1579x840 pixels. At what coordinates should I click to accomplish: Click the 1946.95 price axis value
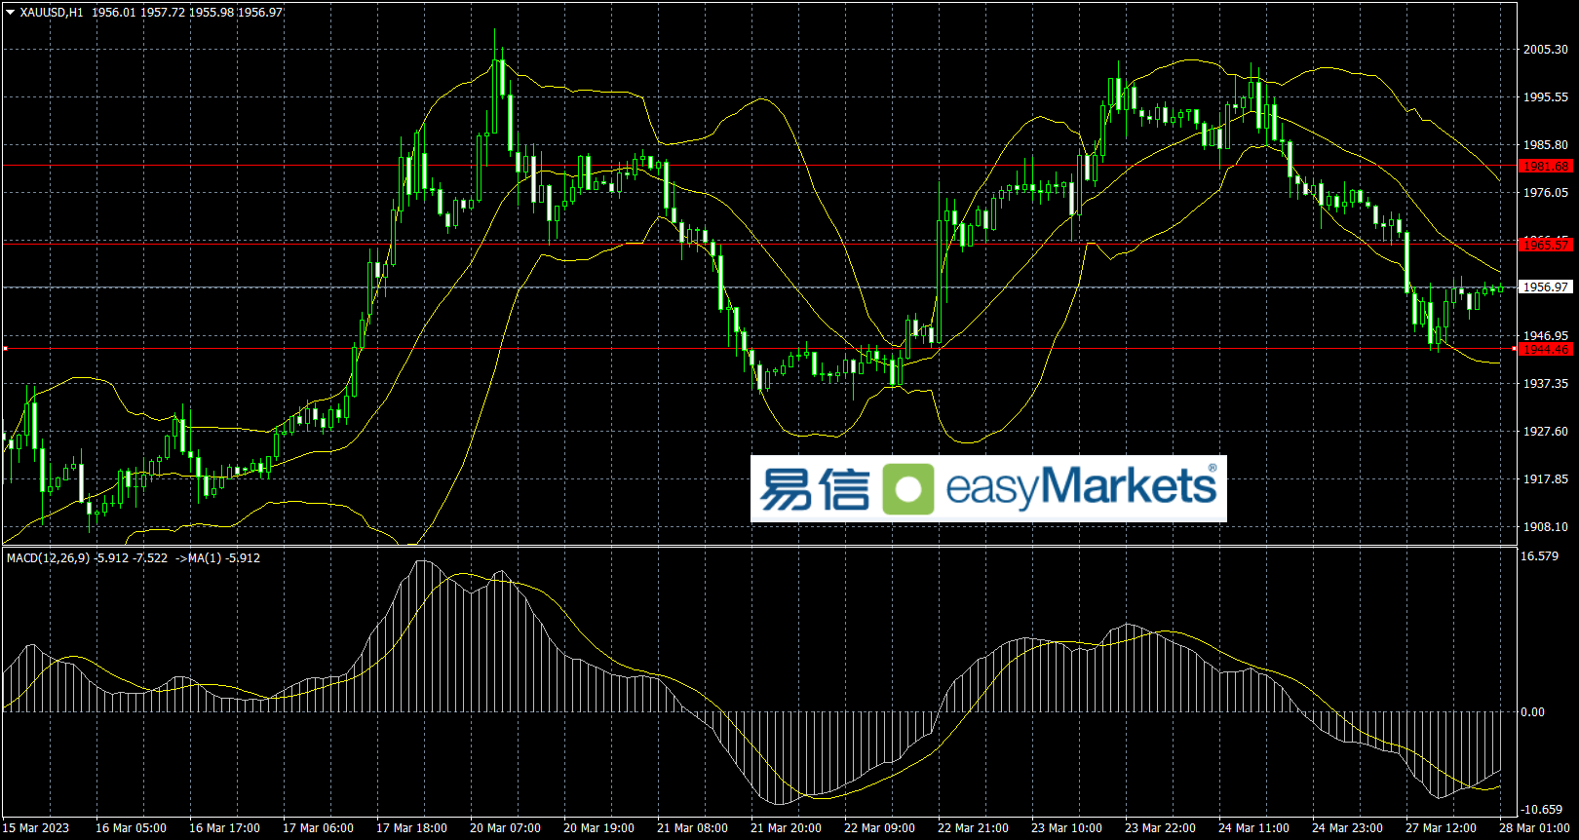click(x=1546, y=335)
